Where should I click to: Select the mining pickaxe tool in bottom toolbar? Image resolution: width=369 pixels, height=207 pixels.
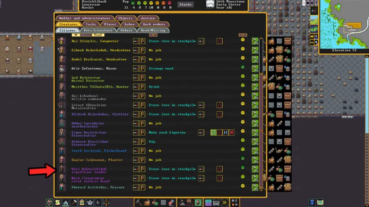(x=138, y=202)
